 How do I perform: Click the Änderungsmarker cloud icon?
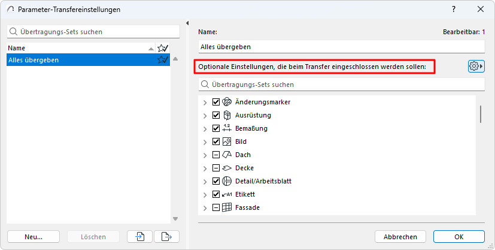click(227, 102)
